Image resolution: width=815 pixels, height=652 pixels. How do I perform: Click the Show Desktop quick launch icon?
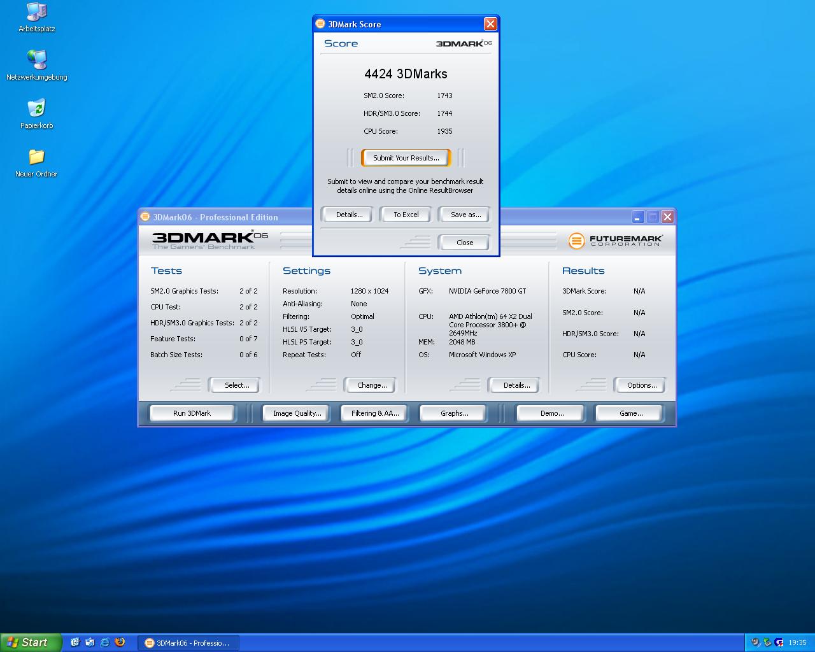[x=74, y=642]
